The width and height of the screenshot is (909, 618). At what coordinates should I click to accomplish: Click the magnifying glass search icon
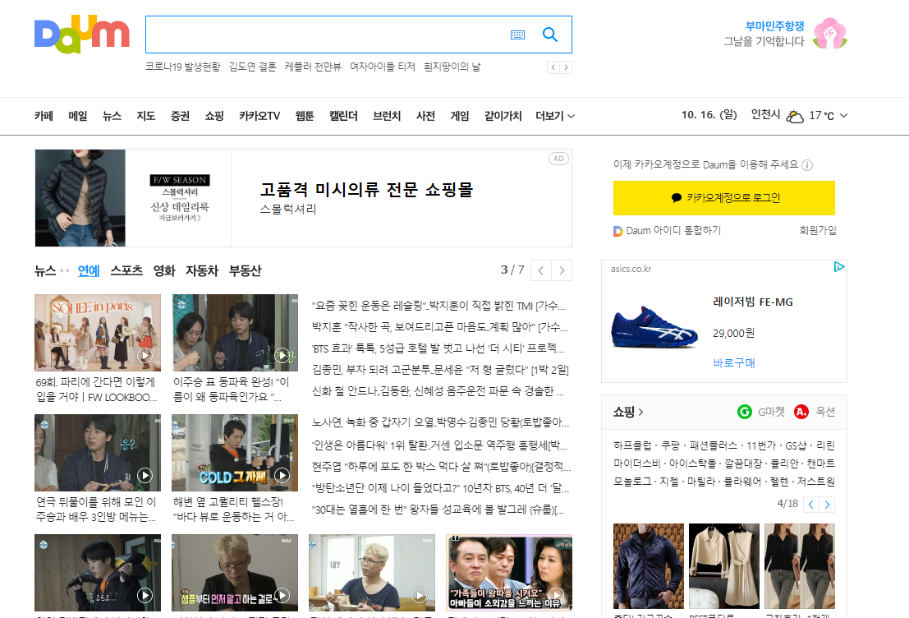click(x=549, y=35)
